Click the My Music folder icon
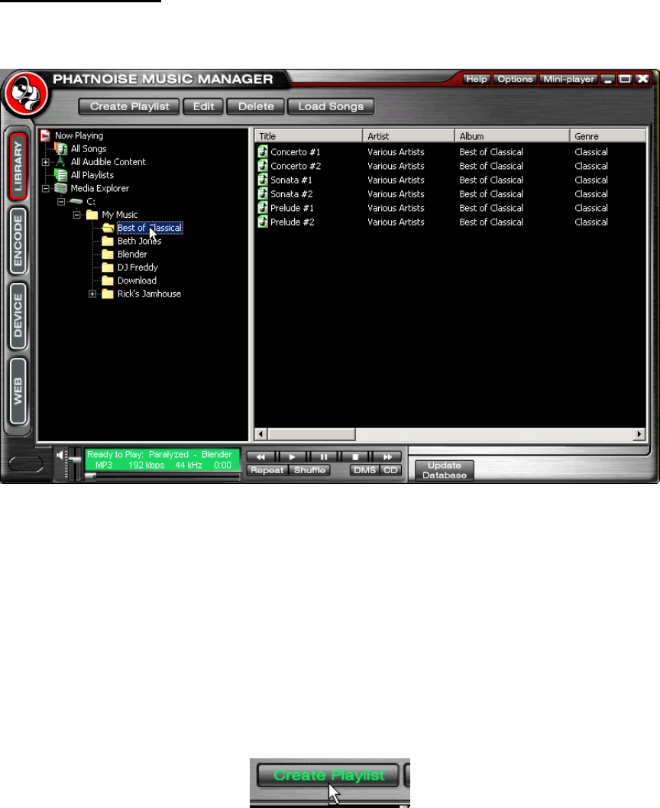Image resolution: width=660 pixels, height=808 pixels. pos(92,214)
